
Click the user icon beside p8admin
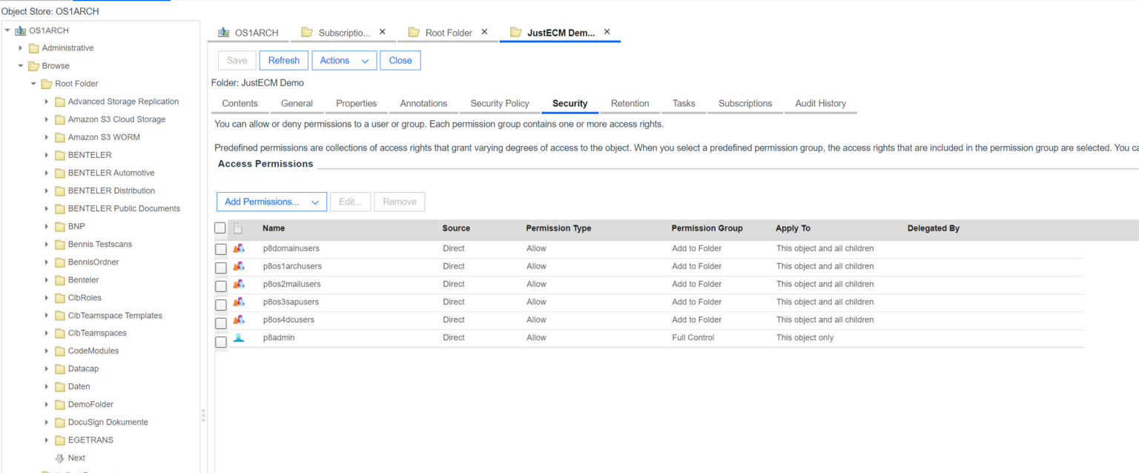(239, 337)
